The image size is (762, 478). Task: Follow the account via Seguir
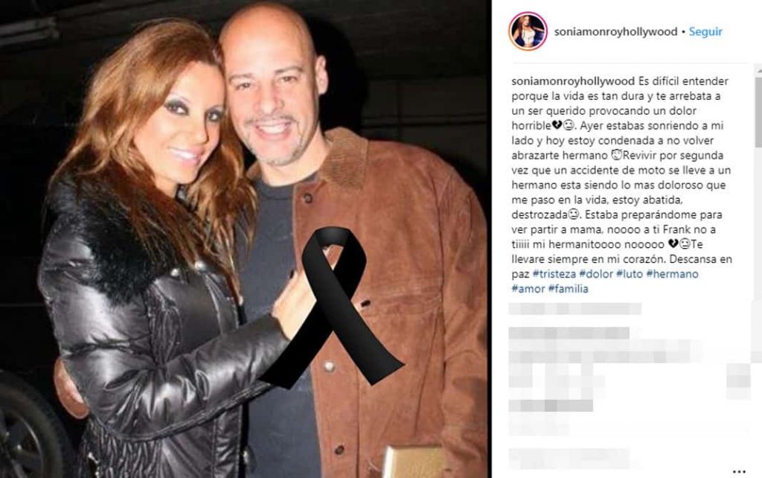pos(705,31)
